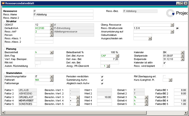Open the Berechn.-Verf. 5 dropdown
Image resolution: width=189 pixels, height=116 pixels.
pos(78,104)
